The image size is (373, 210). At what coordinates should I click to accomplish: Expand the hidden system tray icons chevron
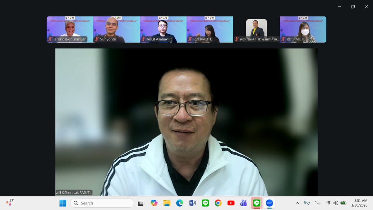coord(297,203)
